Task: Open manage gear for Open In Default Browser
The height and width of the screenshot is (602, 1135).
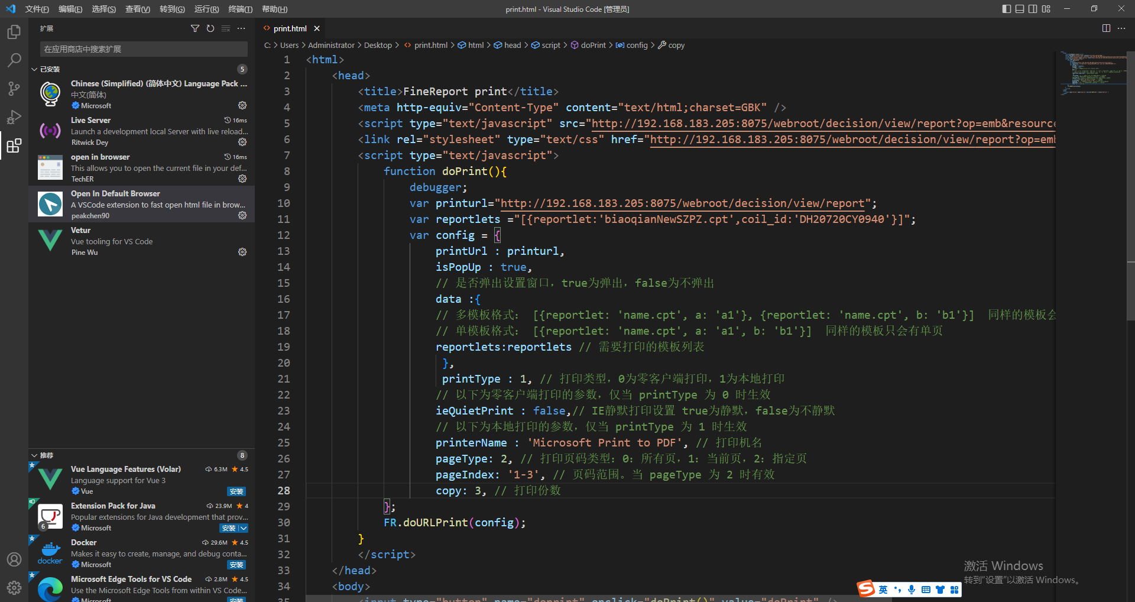Action: [x=242, y=215]
